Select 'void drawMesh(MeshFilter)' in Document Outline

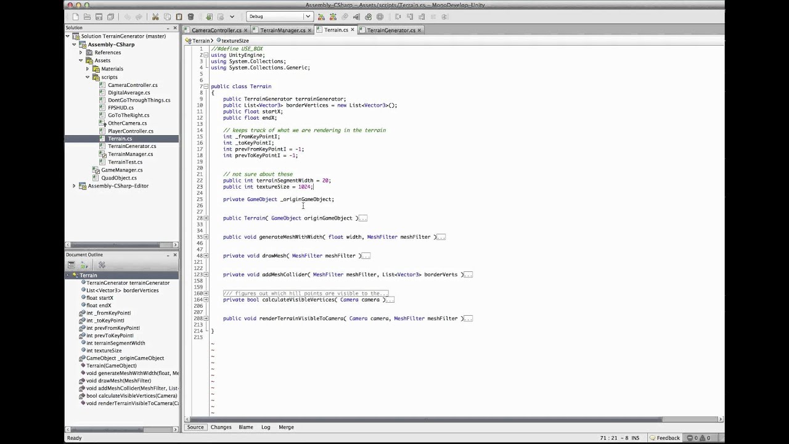point(118,380)
